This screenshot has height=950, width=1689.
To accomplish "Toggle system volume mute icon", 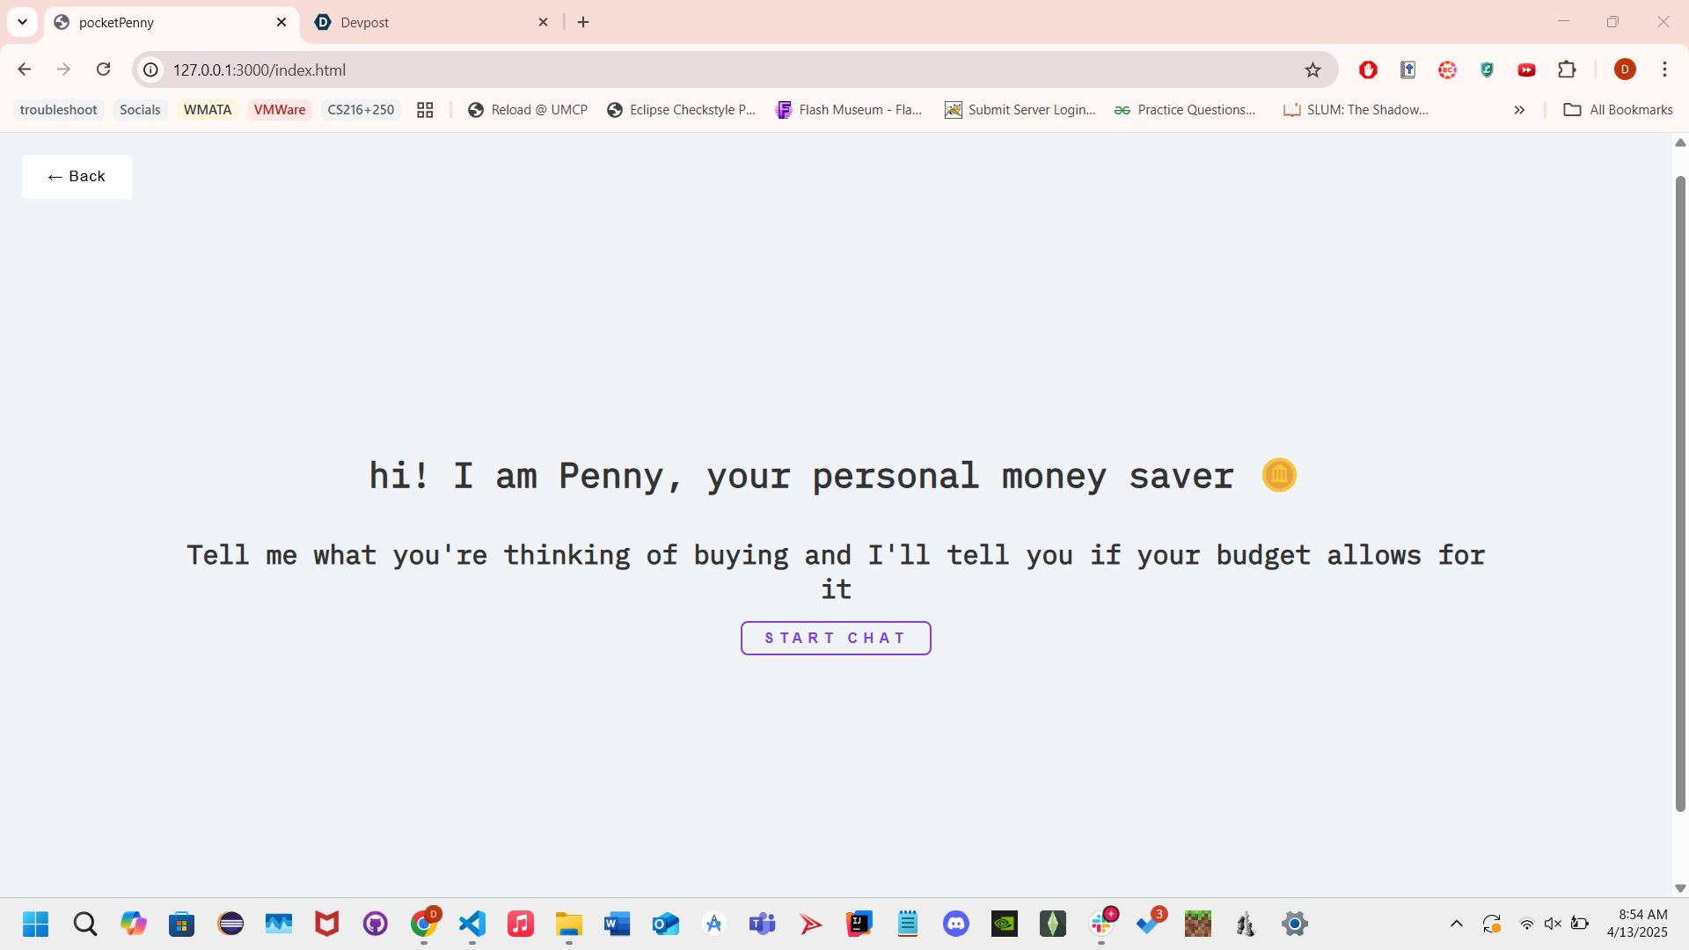I will (1553, 924).
